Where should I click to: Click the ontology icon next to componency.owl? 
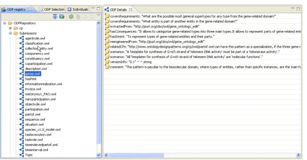tap(22, 53)
